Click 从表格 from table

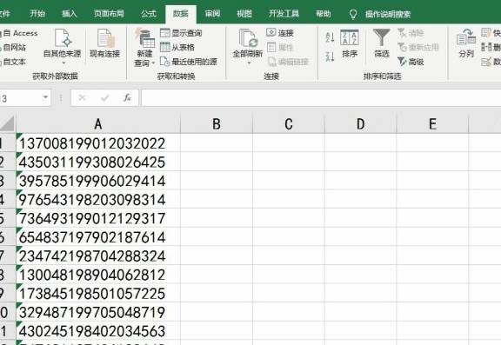coord(177,47)
